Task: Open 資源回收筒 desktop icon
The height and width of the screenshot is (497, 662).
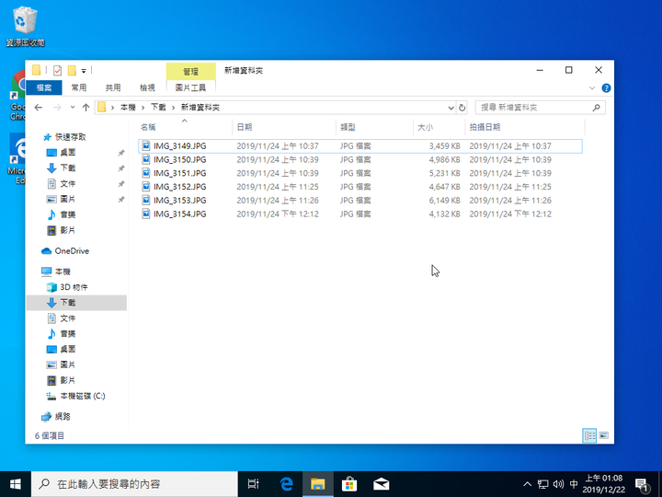Action: (x=26, y=26)
